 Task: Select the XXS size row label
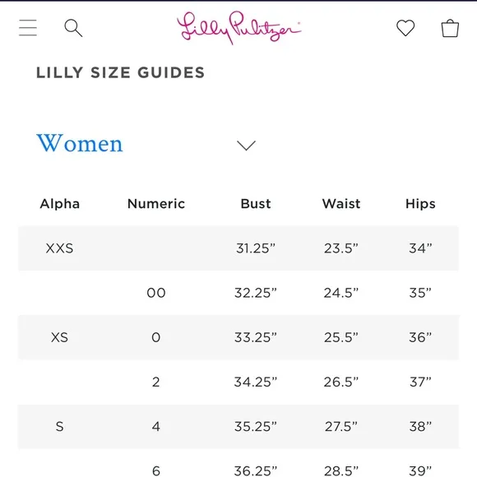(59, 248)
